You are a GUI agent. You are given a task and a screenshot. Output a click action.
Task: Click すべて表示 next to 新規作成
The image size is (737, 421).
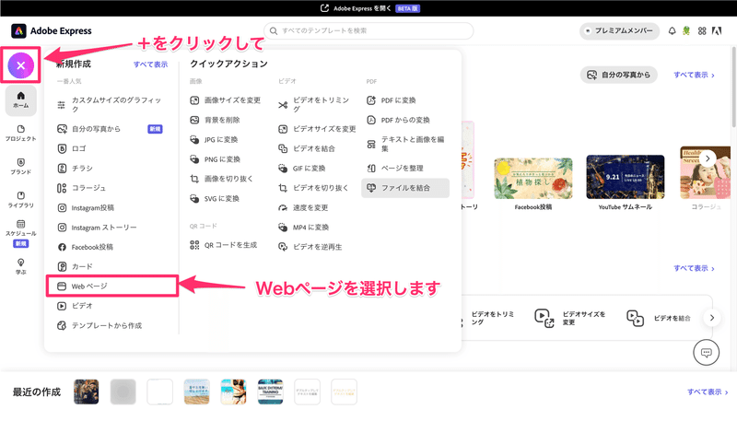150,64
